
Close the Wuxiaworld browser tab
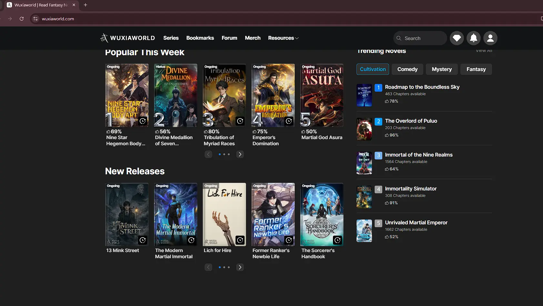[74, 5]
